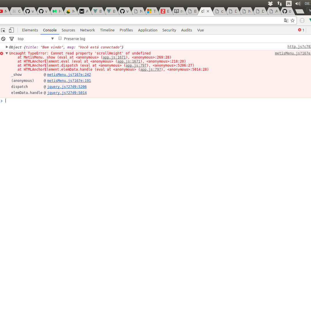Switch to the Network panel
311x311 pixels.
coord(87,30)
